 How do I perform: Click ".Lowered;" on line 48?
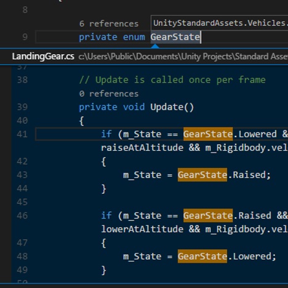click(252, 256)
